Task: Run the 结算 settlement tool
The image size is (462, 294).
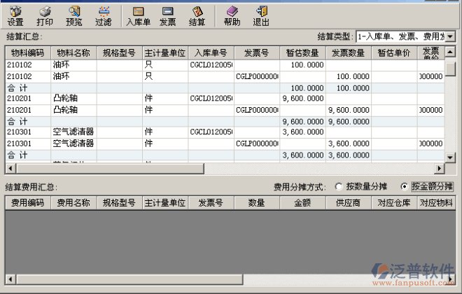Action: 197,16
